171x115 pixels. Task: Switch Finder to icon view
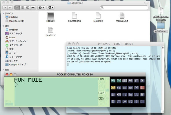17,8
